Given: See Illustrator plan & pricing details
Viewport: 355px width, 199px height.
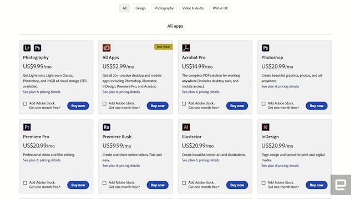Looking at the screenshot, I should [201, 160].
